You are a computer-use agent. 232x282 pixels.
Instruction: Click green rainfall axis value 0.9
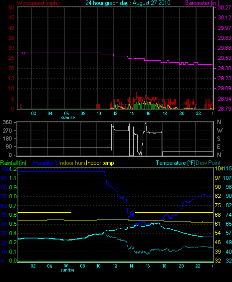pos(13,187)
